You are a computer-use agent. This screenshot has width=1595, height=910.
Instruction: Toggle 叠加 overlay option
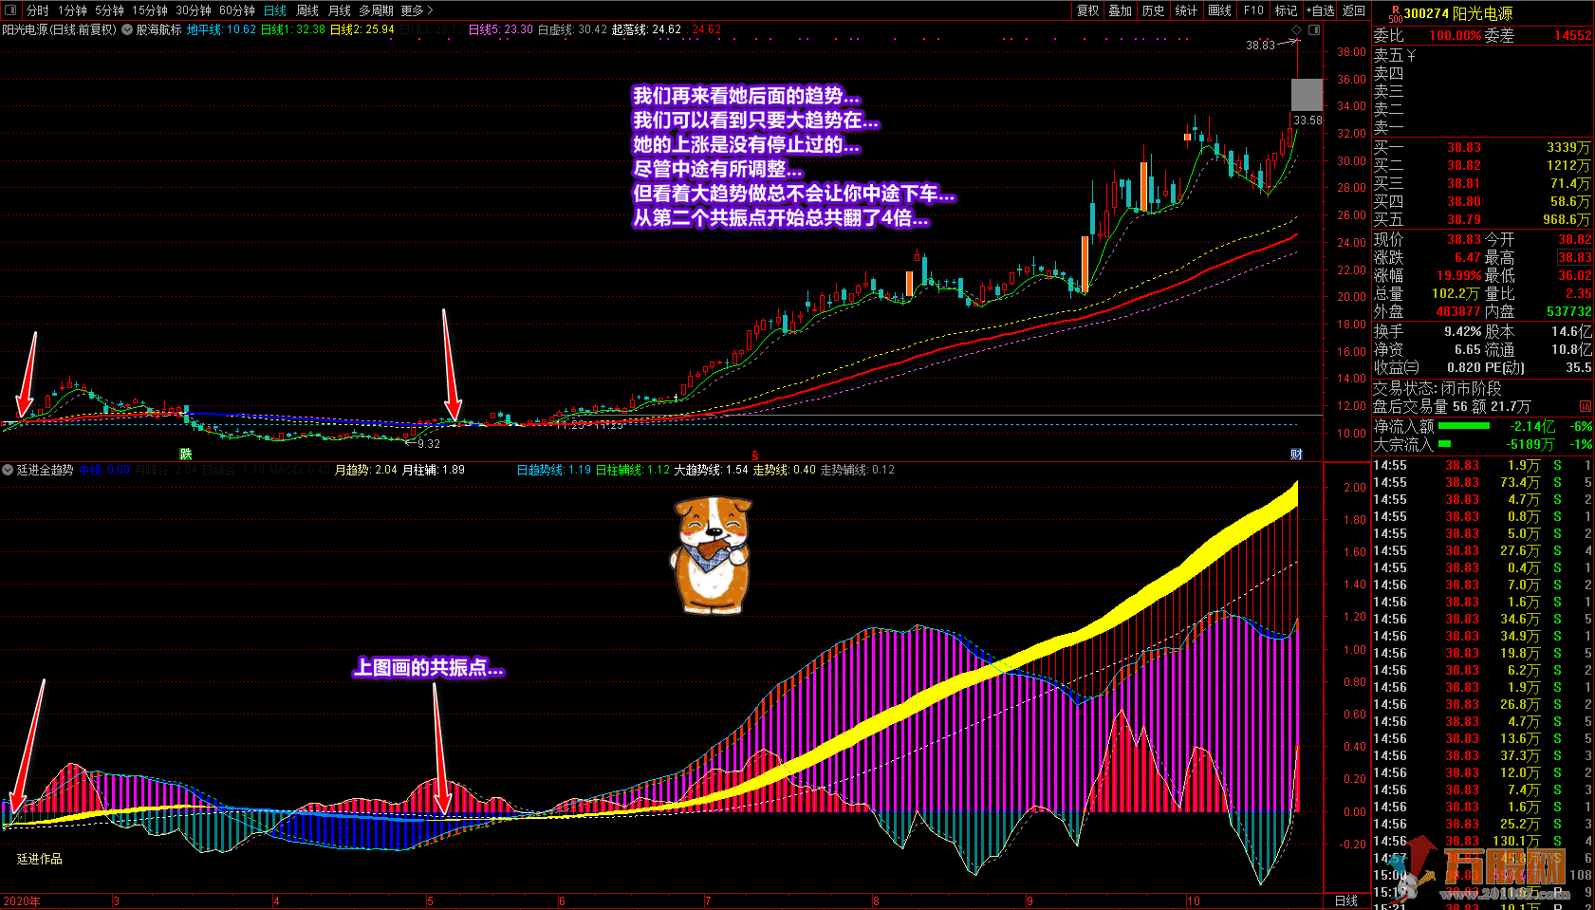1121,10
